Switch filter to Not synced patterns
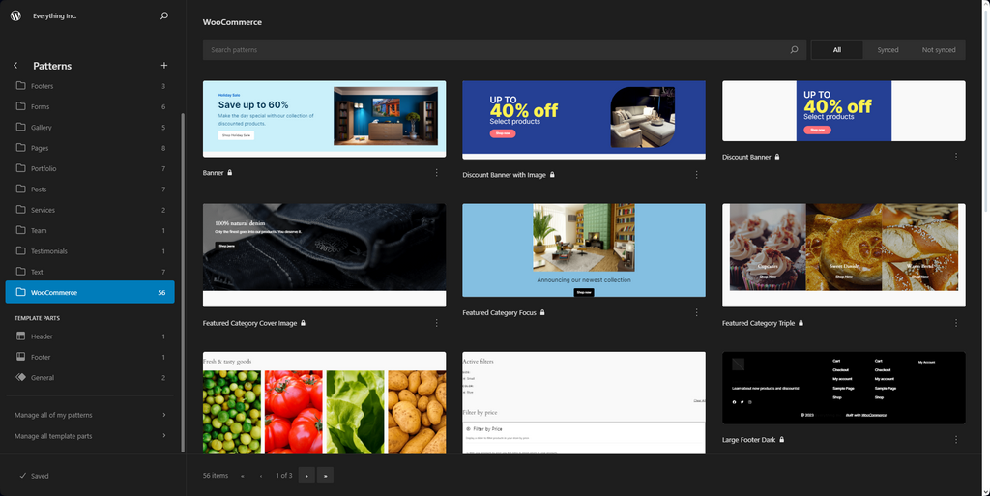 point(938,50)
